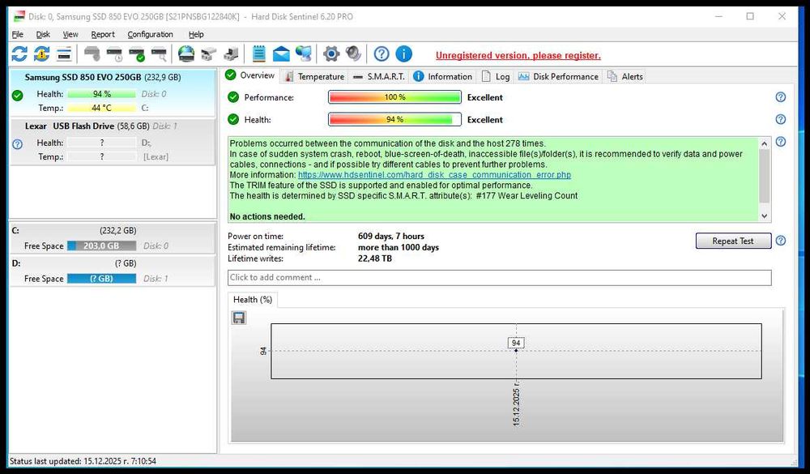The width and height of the screenshot is (810, 474).
Task: Click the C: Free Space 203,0 GB bar
Action: [102, 246]
